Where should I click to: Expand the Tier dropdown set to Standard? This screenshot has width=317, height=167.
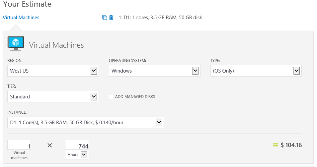click(x=53, y=97)
